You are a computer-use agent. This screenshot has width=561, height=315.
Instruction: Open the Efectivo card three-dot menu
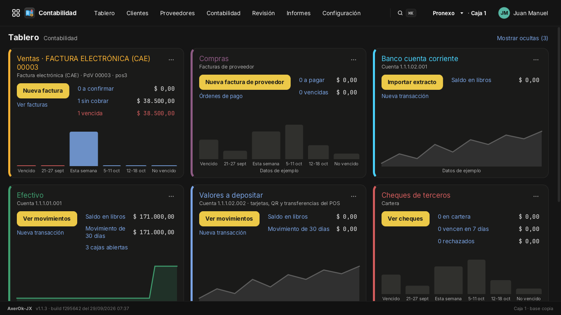(171, 196)
